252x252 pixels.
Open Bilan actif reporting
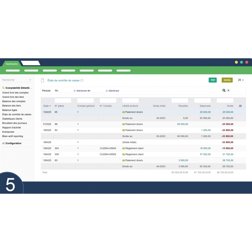[x=13, y=136]
